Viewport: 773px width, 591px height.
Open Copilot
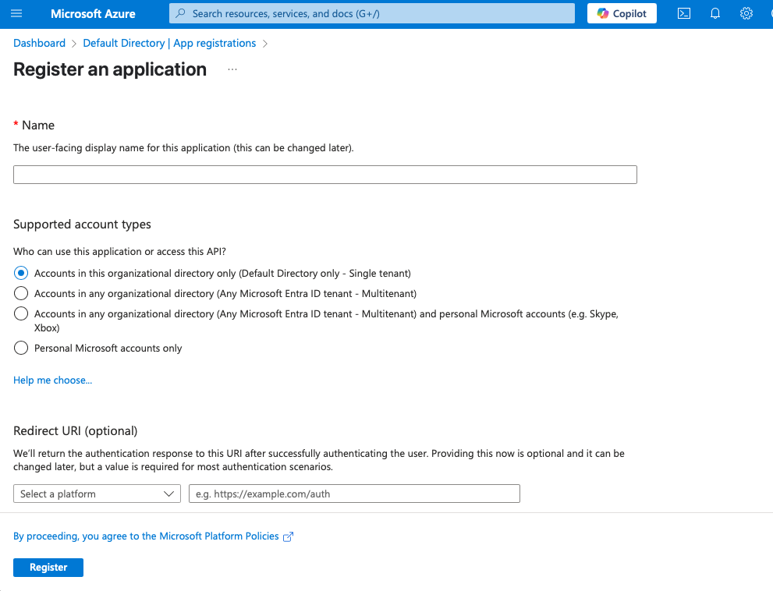(x=622, y=13)
